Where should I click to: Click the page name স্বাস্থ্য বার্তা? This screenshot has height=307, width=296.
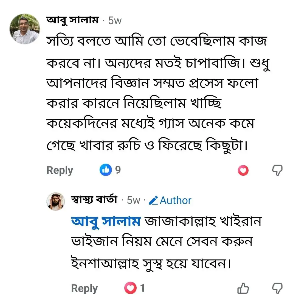94,200
